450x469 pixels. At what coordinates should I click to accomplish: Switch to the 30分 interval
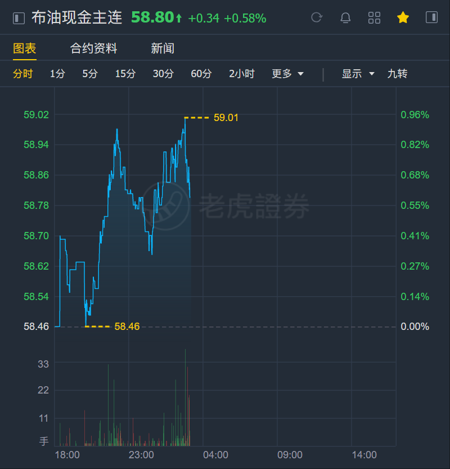163,74
